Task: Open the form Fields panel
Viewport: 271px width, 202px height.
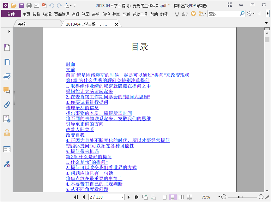Action: click(x=7, y=149)
